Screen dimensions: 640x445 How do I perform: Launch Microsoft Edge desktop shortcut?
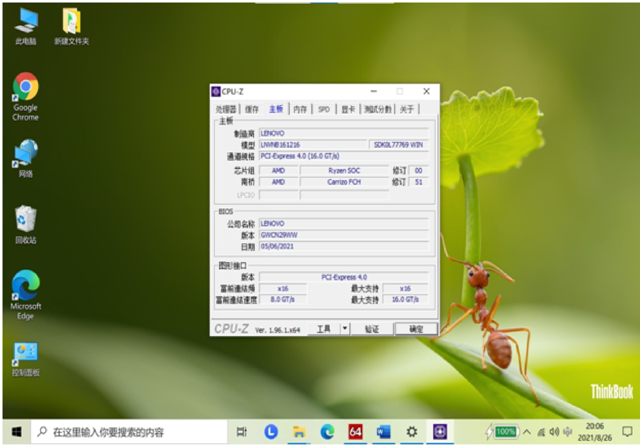[25, 295]
